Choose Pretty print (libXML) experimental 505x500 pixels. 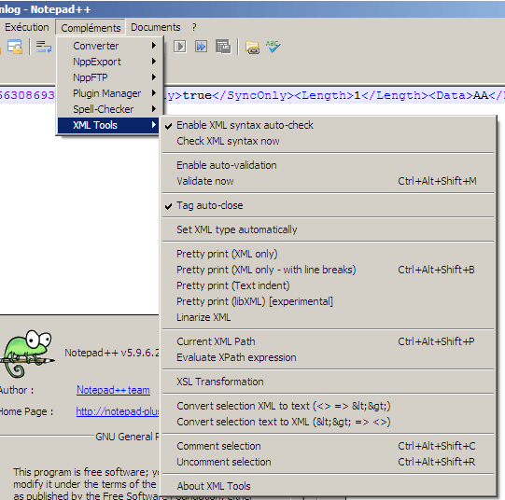(329, 301)
